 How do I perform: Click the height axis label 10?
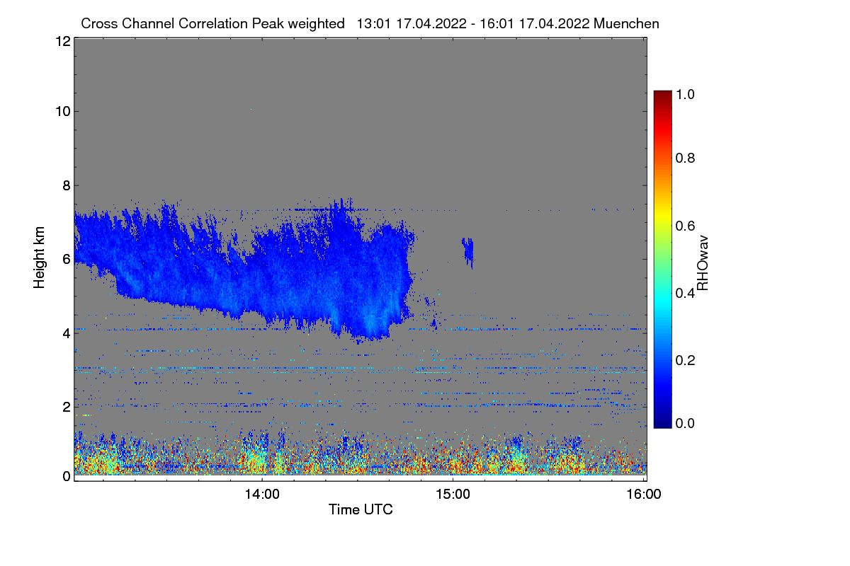point(62,111)
